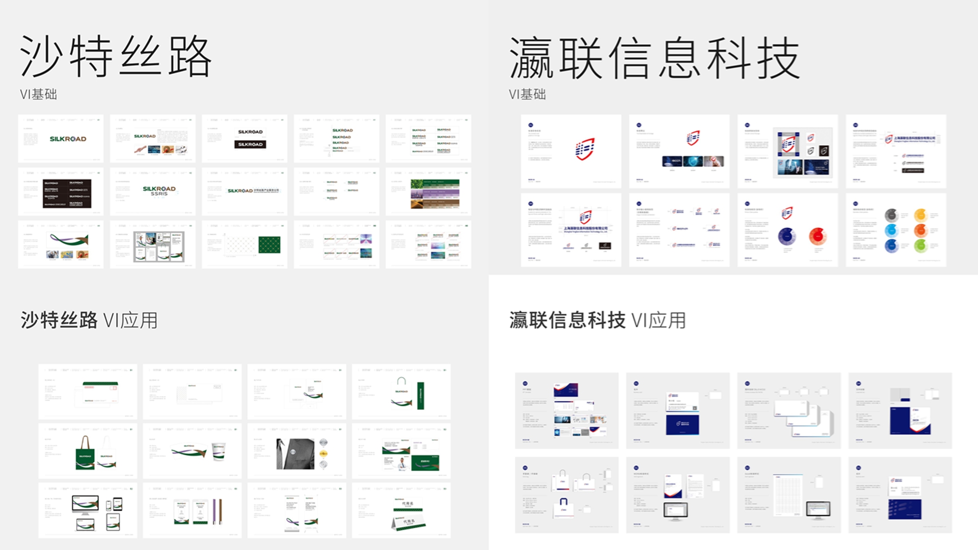978x550 pixels.
Task: Open the shield logo collage on gray panel
Action: [x=787, y=151]
